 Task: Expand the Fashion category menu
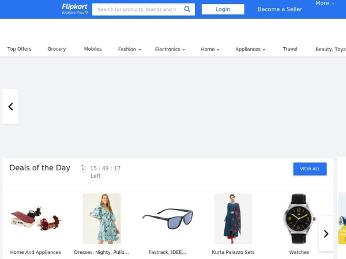click(x=130, y=49)
